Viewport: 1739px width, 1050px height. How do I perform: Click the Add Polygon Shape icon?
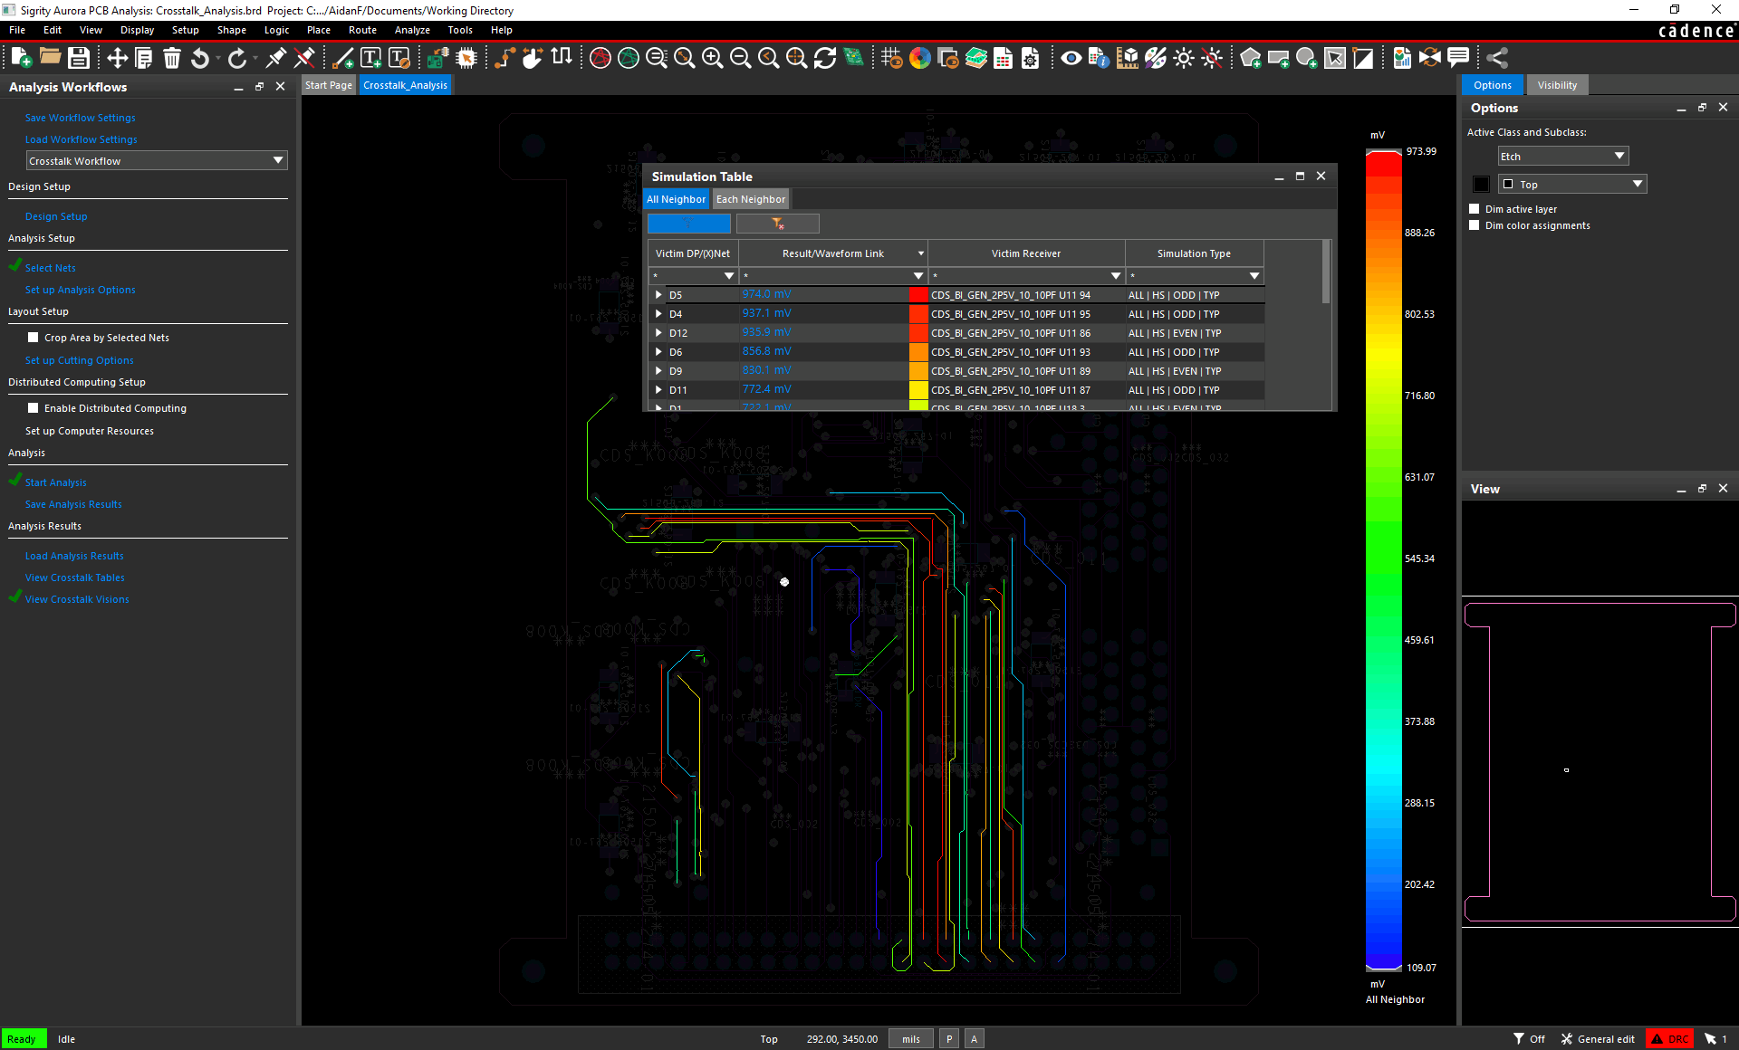pyautogui.click(x=1251, y=58)
